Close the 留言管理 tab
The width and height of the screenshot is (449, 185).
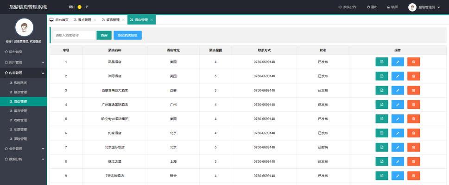[123, 20]
